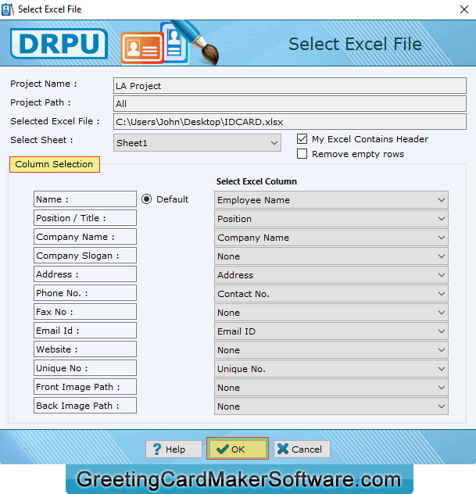Open the Email ID column dropdown

tap(331, 331)
